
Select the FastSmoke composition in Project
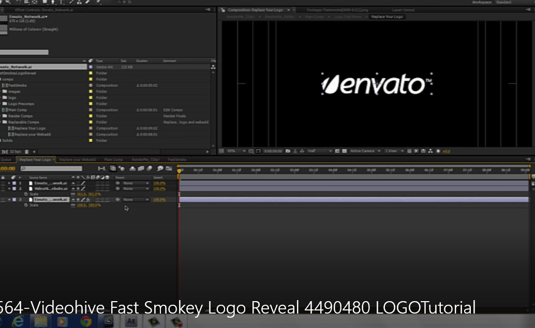click(x=17, y=86)
